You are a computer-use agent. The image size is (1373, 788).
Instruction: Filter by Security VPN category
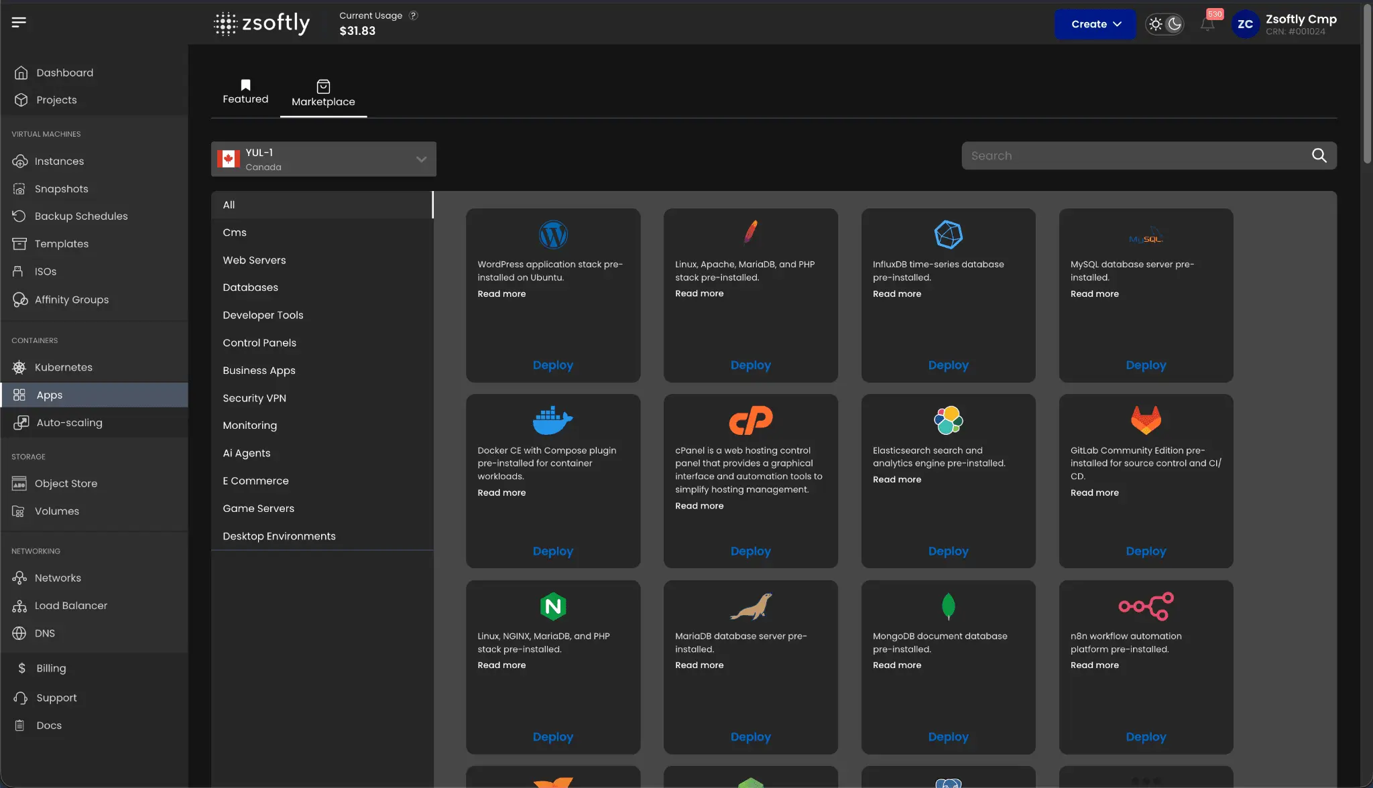322,398
